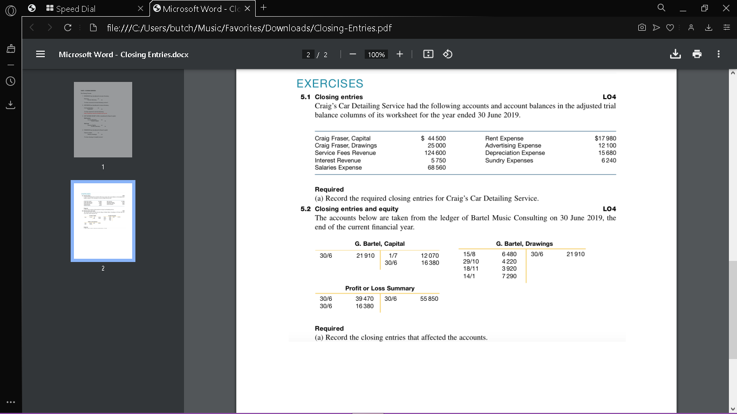Click 'Interest Revenue' row label
The height and width of the screenshot is (414, 737).
338,160
